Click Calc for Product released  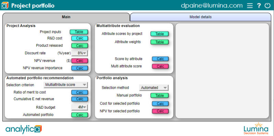pyautogui.click(x=79, y=46)
